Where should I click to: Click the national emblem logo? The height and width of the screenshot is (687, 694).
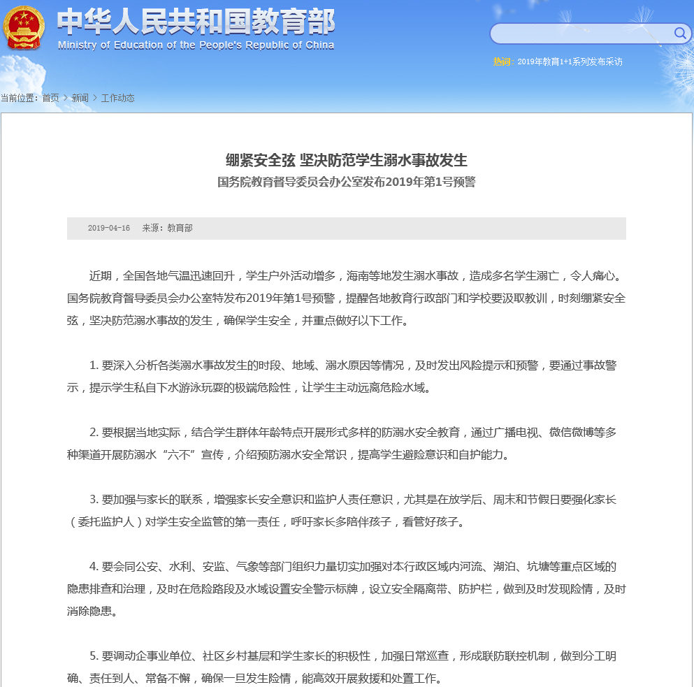pos(24,28)
